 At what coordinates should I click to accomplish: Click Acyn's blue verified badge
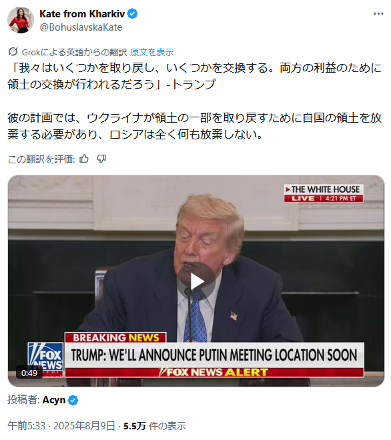[73, 400]
